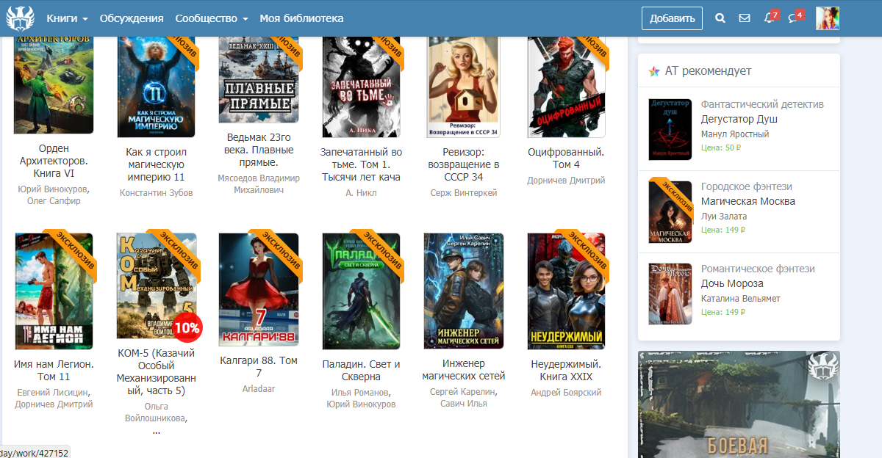The height and width of the screenshot is (458, 882).
Task: Open title Ведьмак 23го века. Плавные прямые.
Action: (259, 150)
